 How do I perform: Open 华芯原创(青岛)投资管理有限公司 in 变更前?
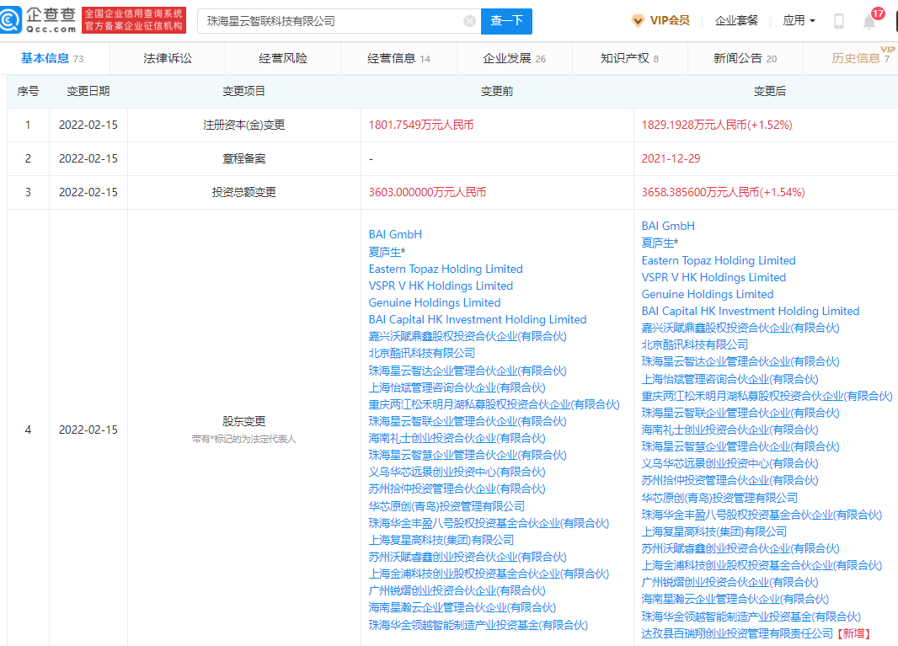(x=446, y=506)
